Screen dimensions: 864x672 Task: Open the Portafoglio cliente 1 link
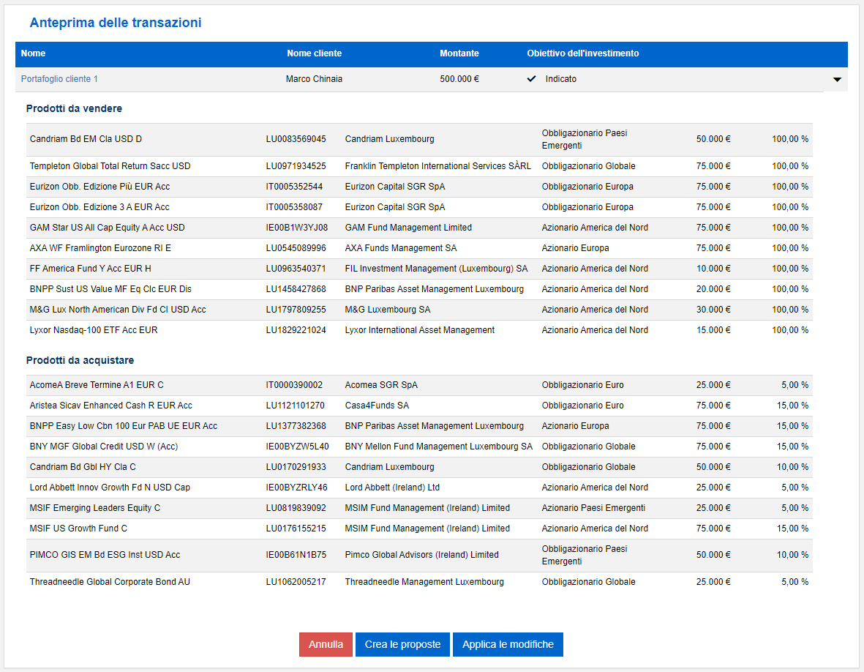[x=59, y=79]
